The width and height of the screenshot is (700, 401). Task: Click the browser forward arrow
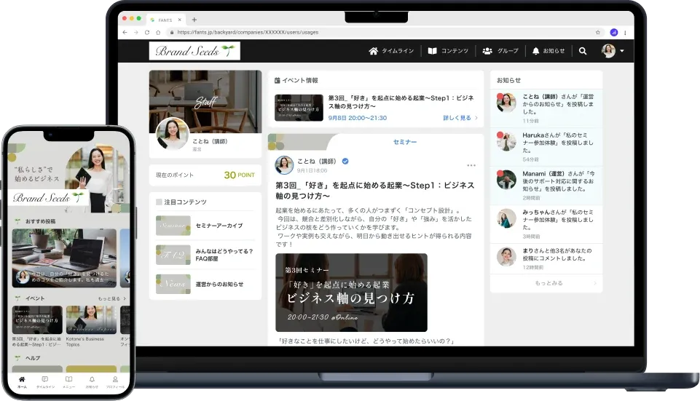[135, 32]
